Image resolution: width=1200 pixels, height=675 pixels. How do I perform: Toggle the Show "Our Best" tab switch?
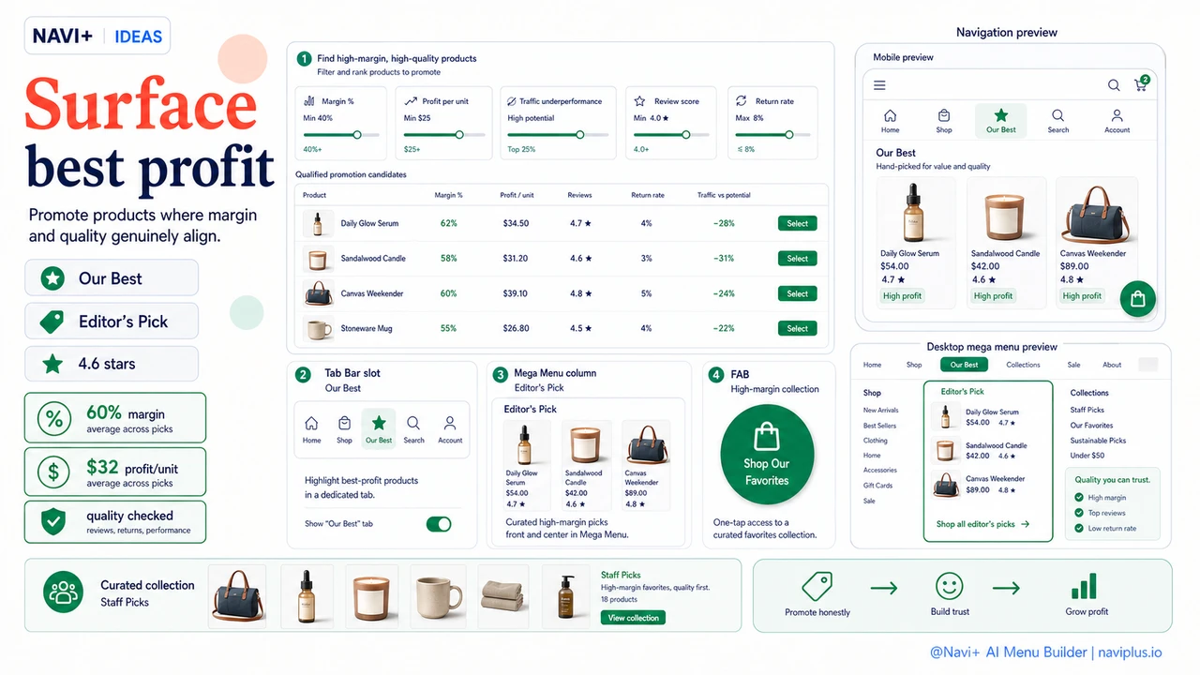pos(439,524)
